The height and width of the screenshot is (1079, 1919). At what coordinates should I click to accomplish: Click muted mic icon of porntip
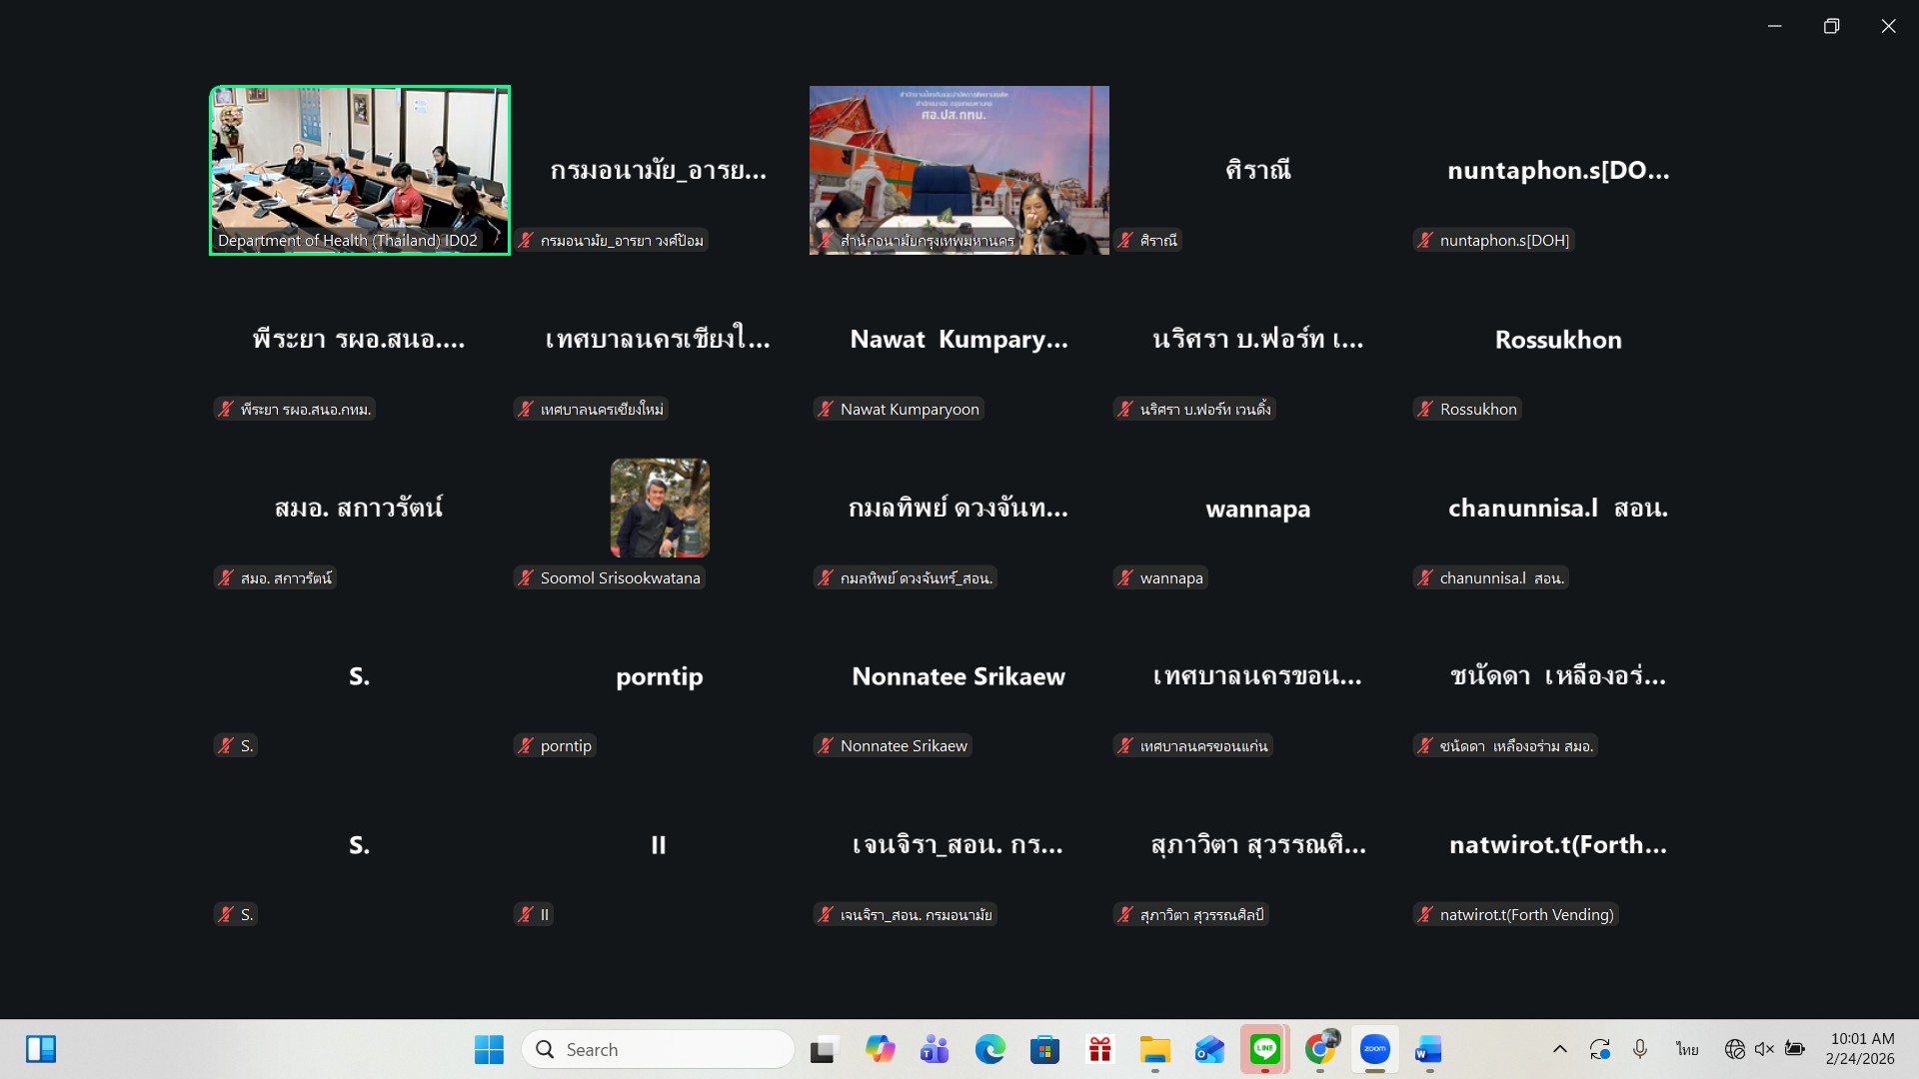point(526,745)
